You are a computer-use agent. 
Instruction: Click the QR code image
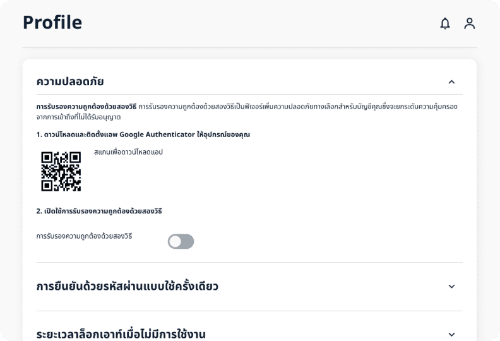tap(61, 171)
